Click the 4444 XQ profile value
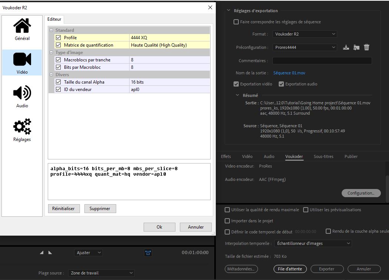 (x=170, y=38)
